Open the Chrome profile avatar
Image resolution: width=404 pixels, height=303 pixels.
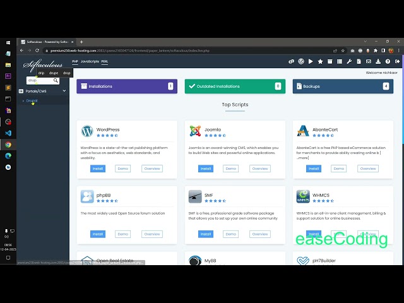pyautogui.click(x=391, y=50)
